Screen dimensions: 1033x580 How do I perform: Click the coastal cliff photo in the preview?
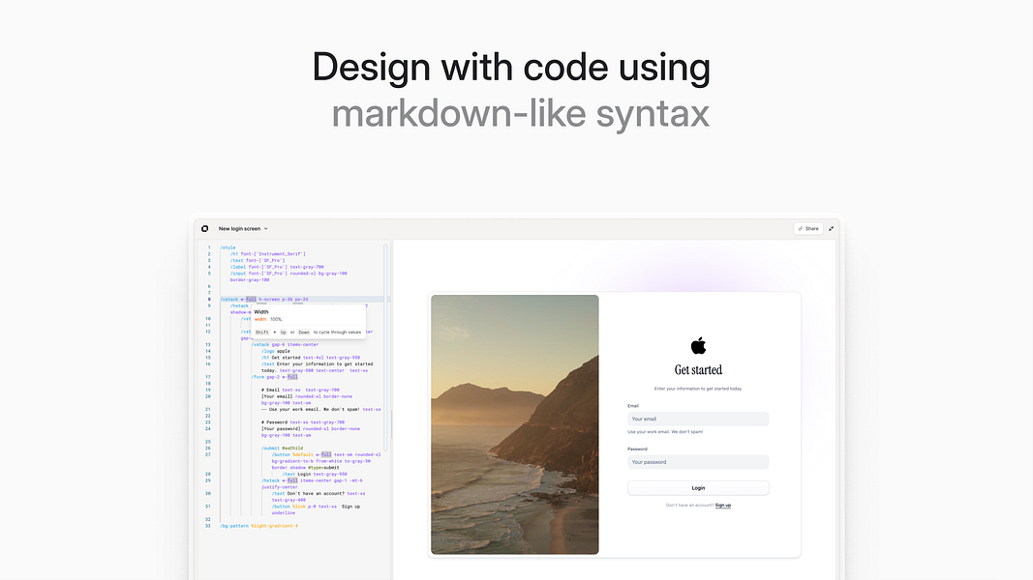point(514,425)
